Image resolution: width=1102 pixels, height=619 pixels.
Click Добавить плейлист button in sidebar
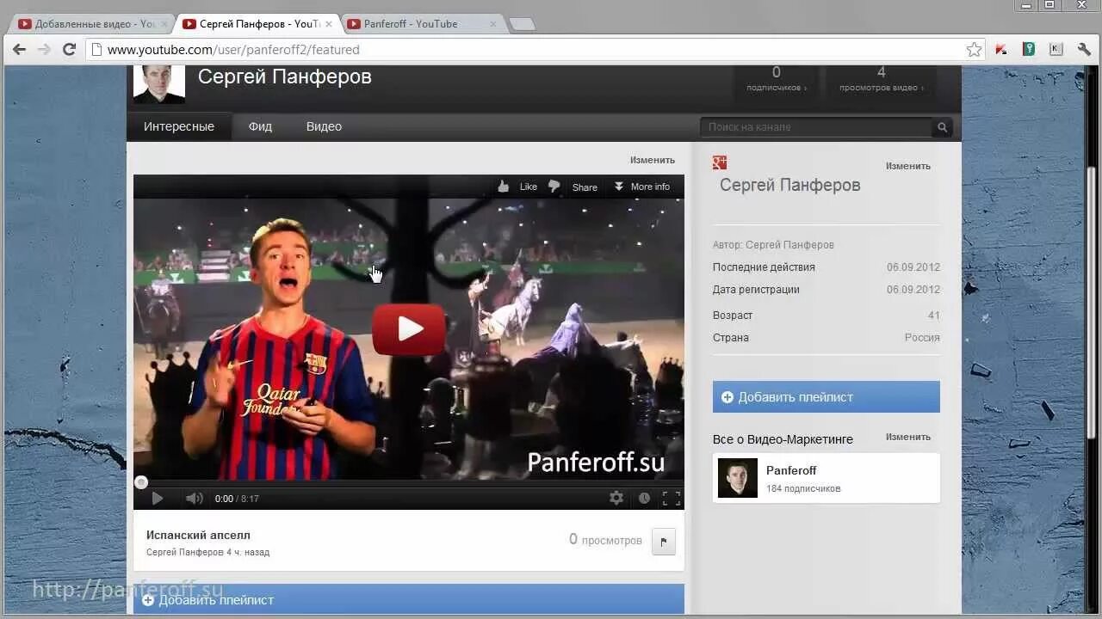click(x=826, y=397)
